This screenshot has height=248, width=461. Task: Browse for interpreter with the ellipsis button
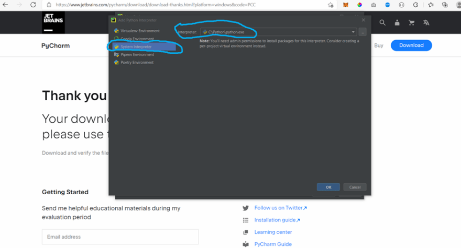[363, 32]
